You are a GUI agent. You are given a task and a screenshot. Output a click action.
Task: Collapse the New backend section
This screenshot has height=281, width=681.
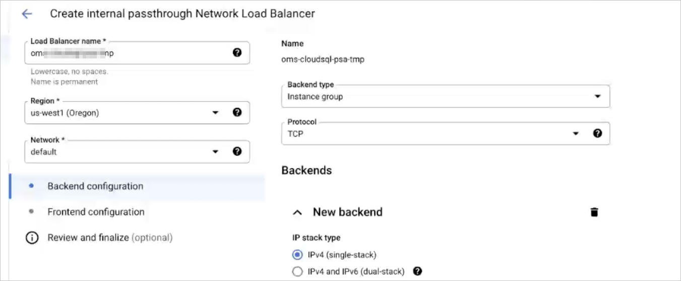tap(297, 213)
